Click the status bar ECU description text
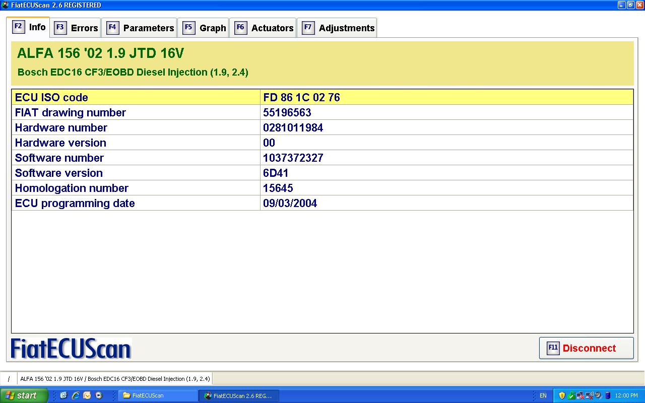Image resolution: width=645 pixels, height=403 pixels. pyautogui.click(x=115, y=378)
